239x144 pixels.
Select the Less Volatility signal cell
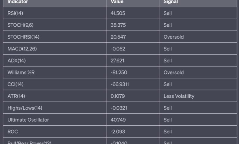(179, 96)
